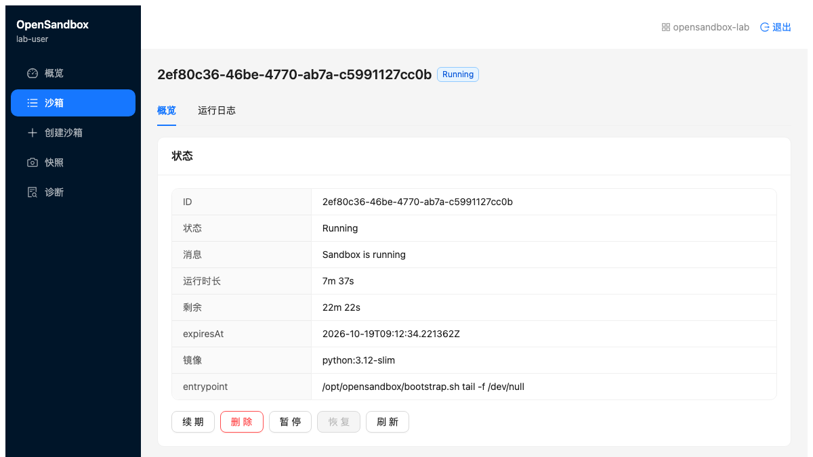Click the 运行时长 value 7m 37s
This screenshot has width=813, height=457.
[338, 281]
